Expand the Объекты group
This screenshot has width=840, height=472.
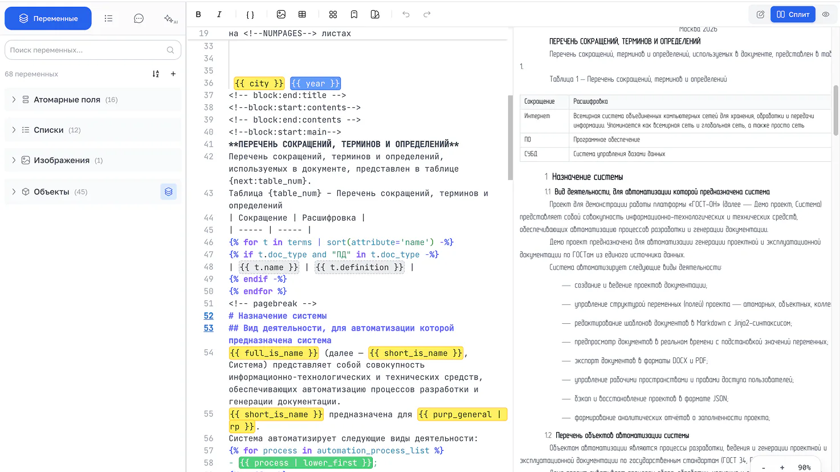coord(93,192)
